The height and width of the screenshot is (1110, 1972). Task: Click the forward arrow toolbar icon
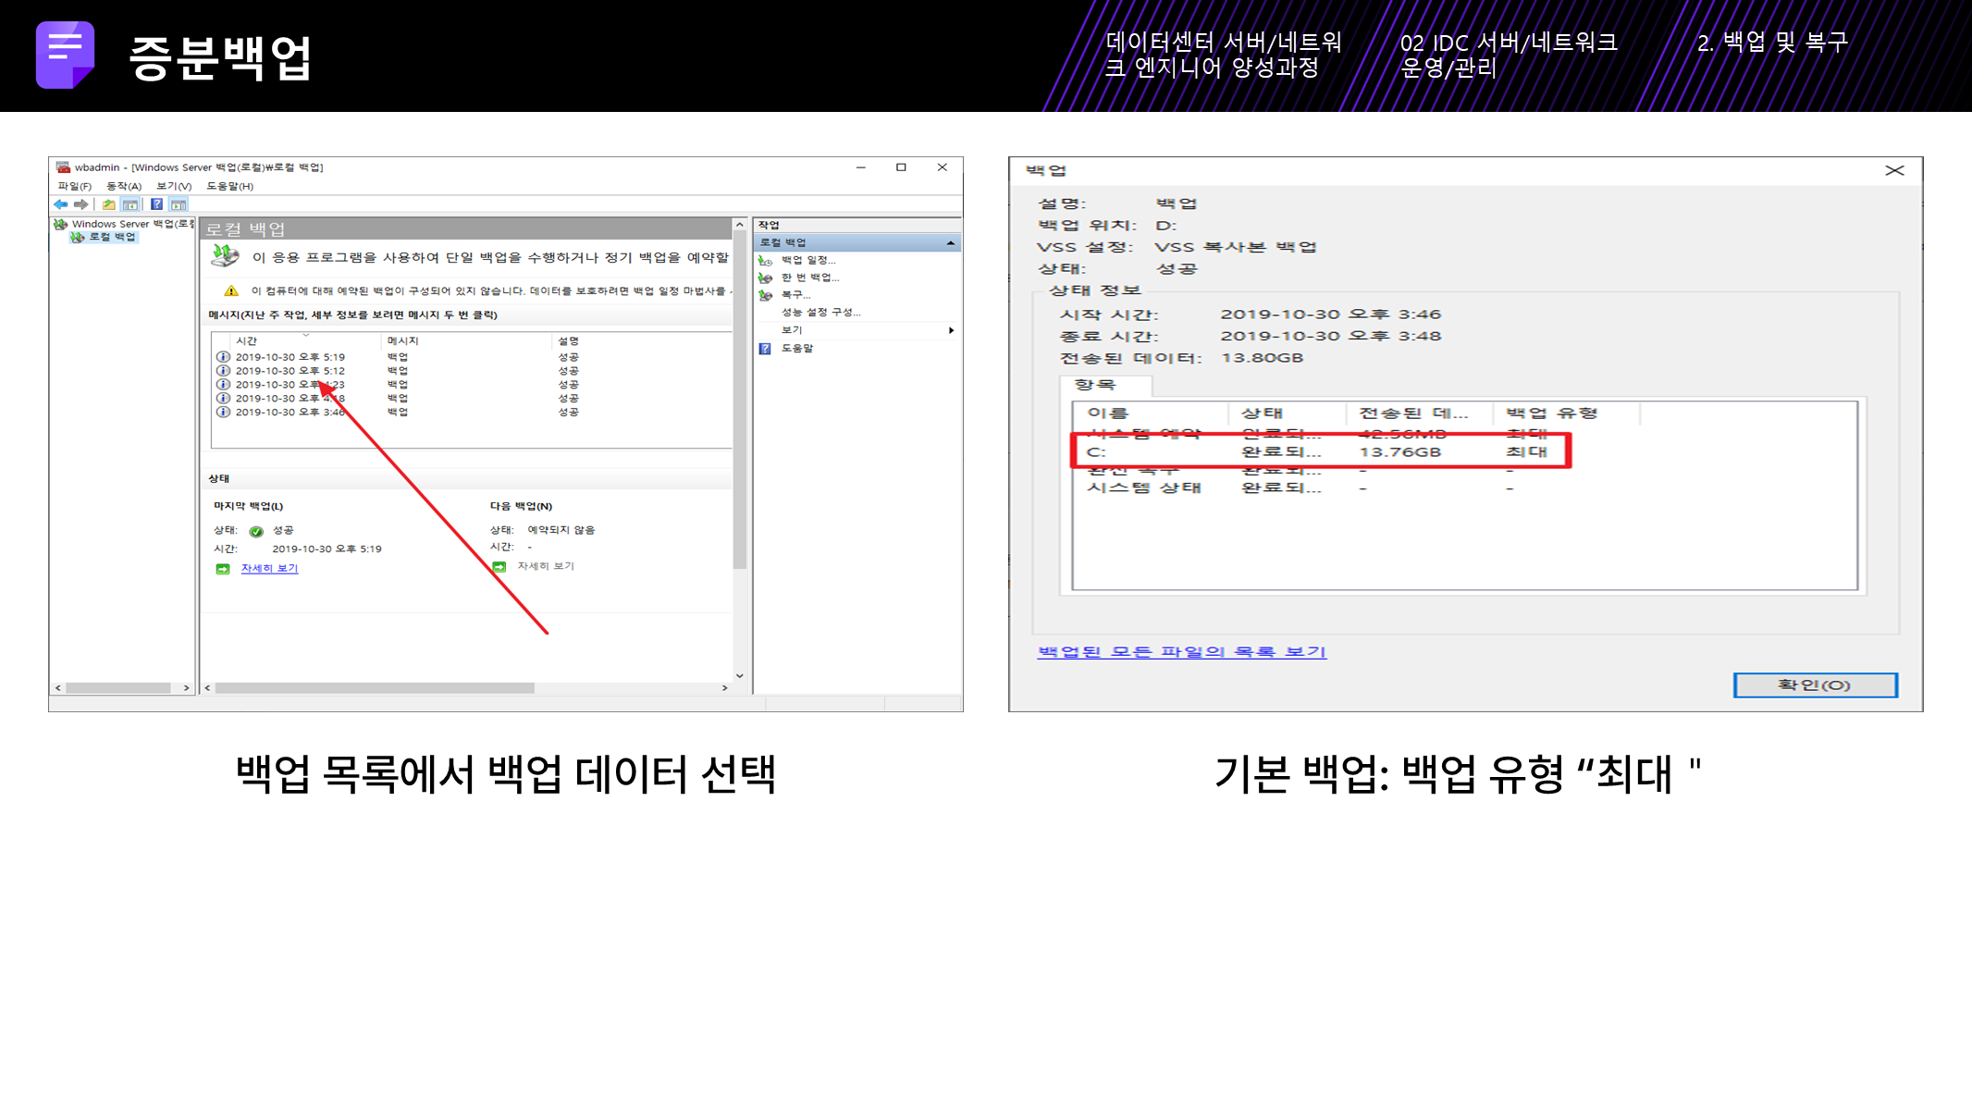[81, 204]
